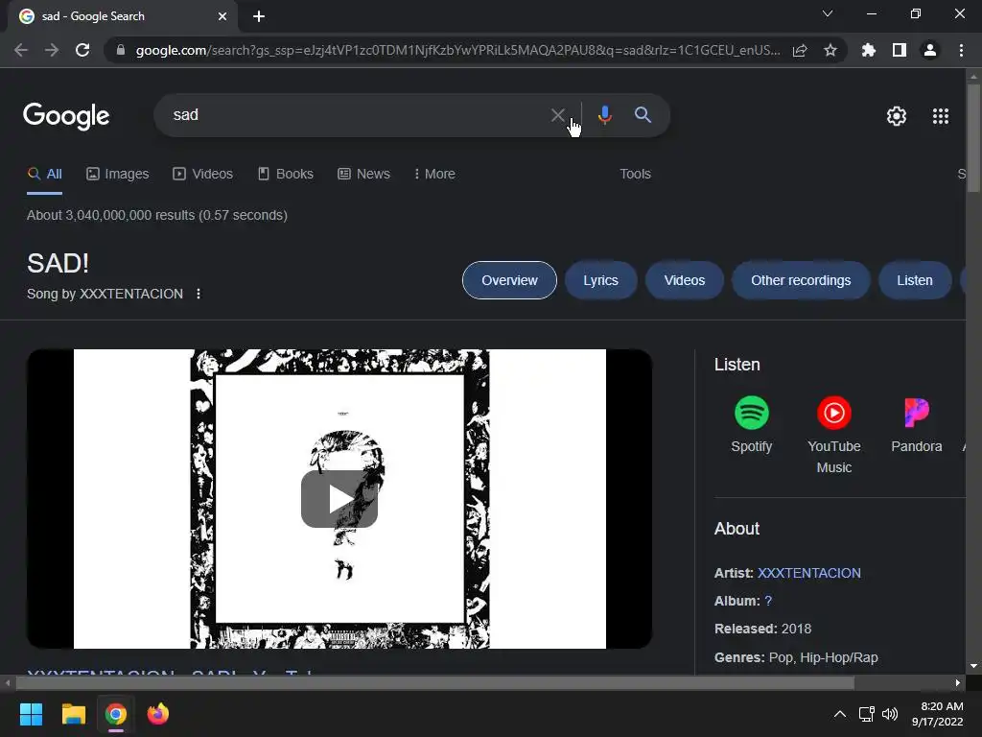Open Chrome side panel icon
Screen dimensions: 982x737
(x=900, y=50)
